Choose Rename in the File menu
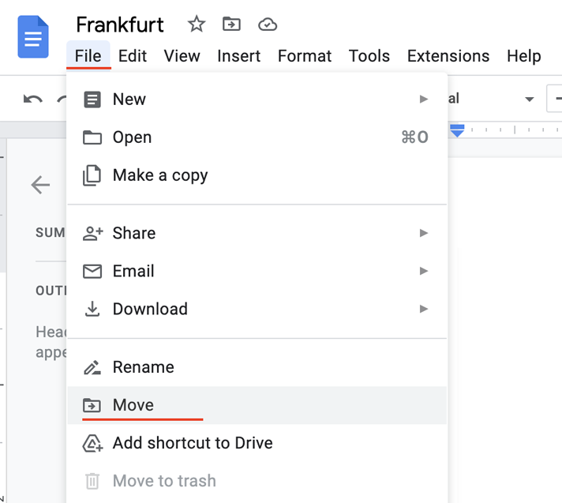 coord(143,367)
